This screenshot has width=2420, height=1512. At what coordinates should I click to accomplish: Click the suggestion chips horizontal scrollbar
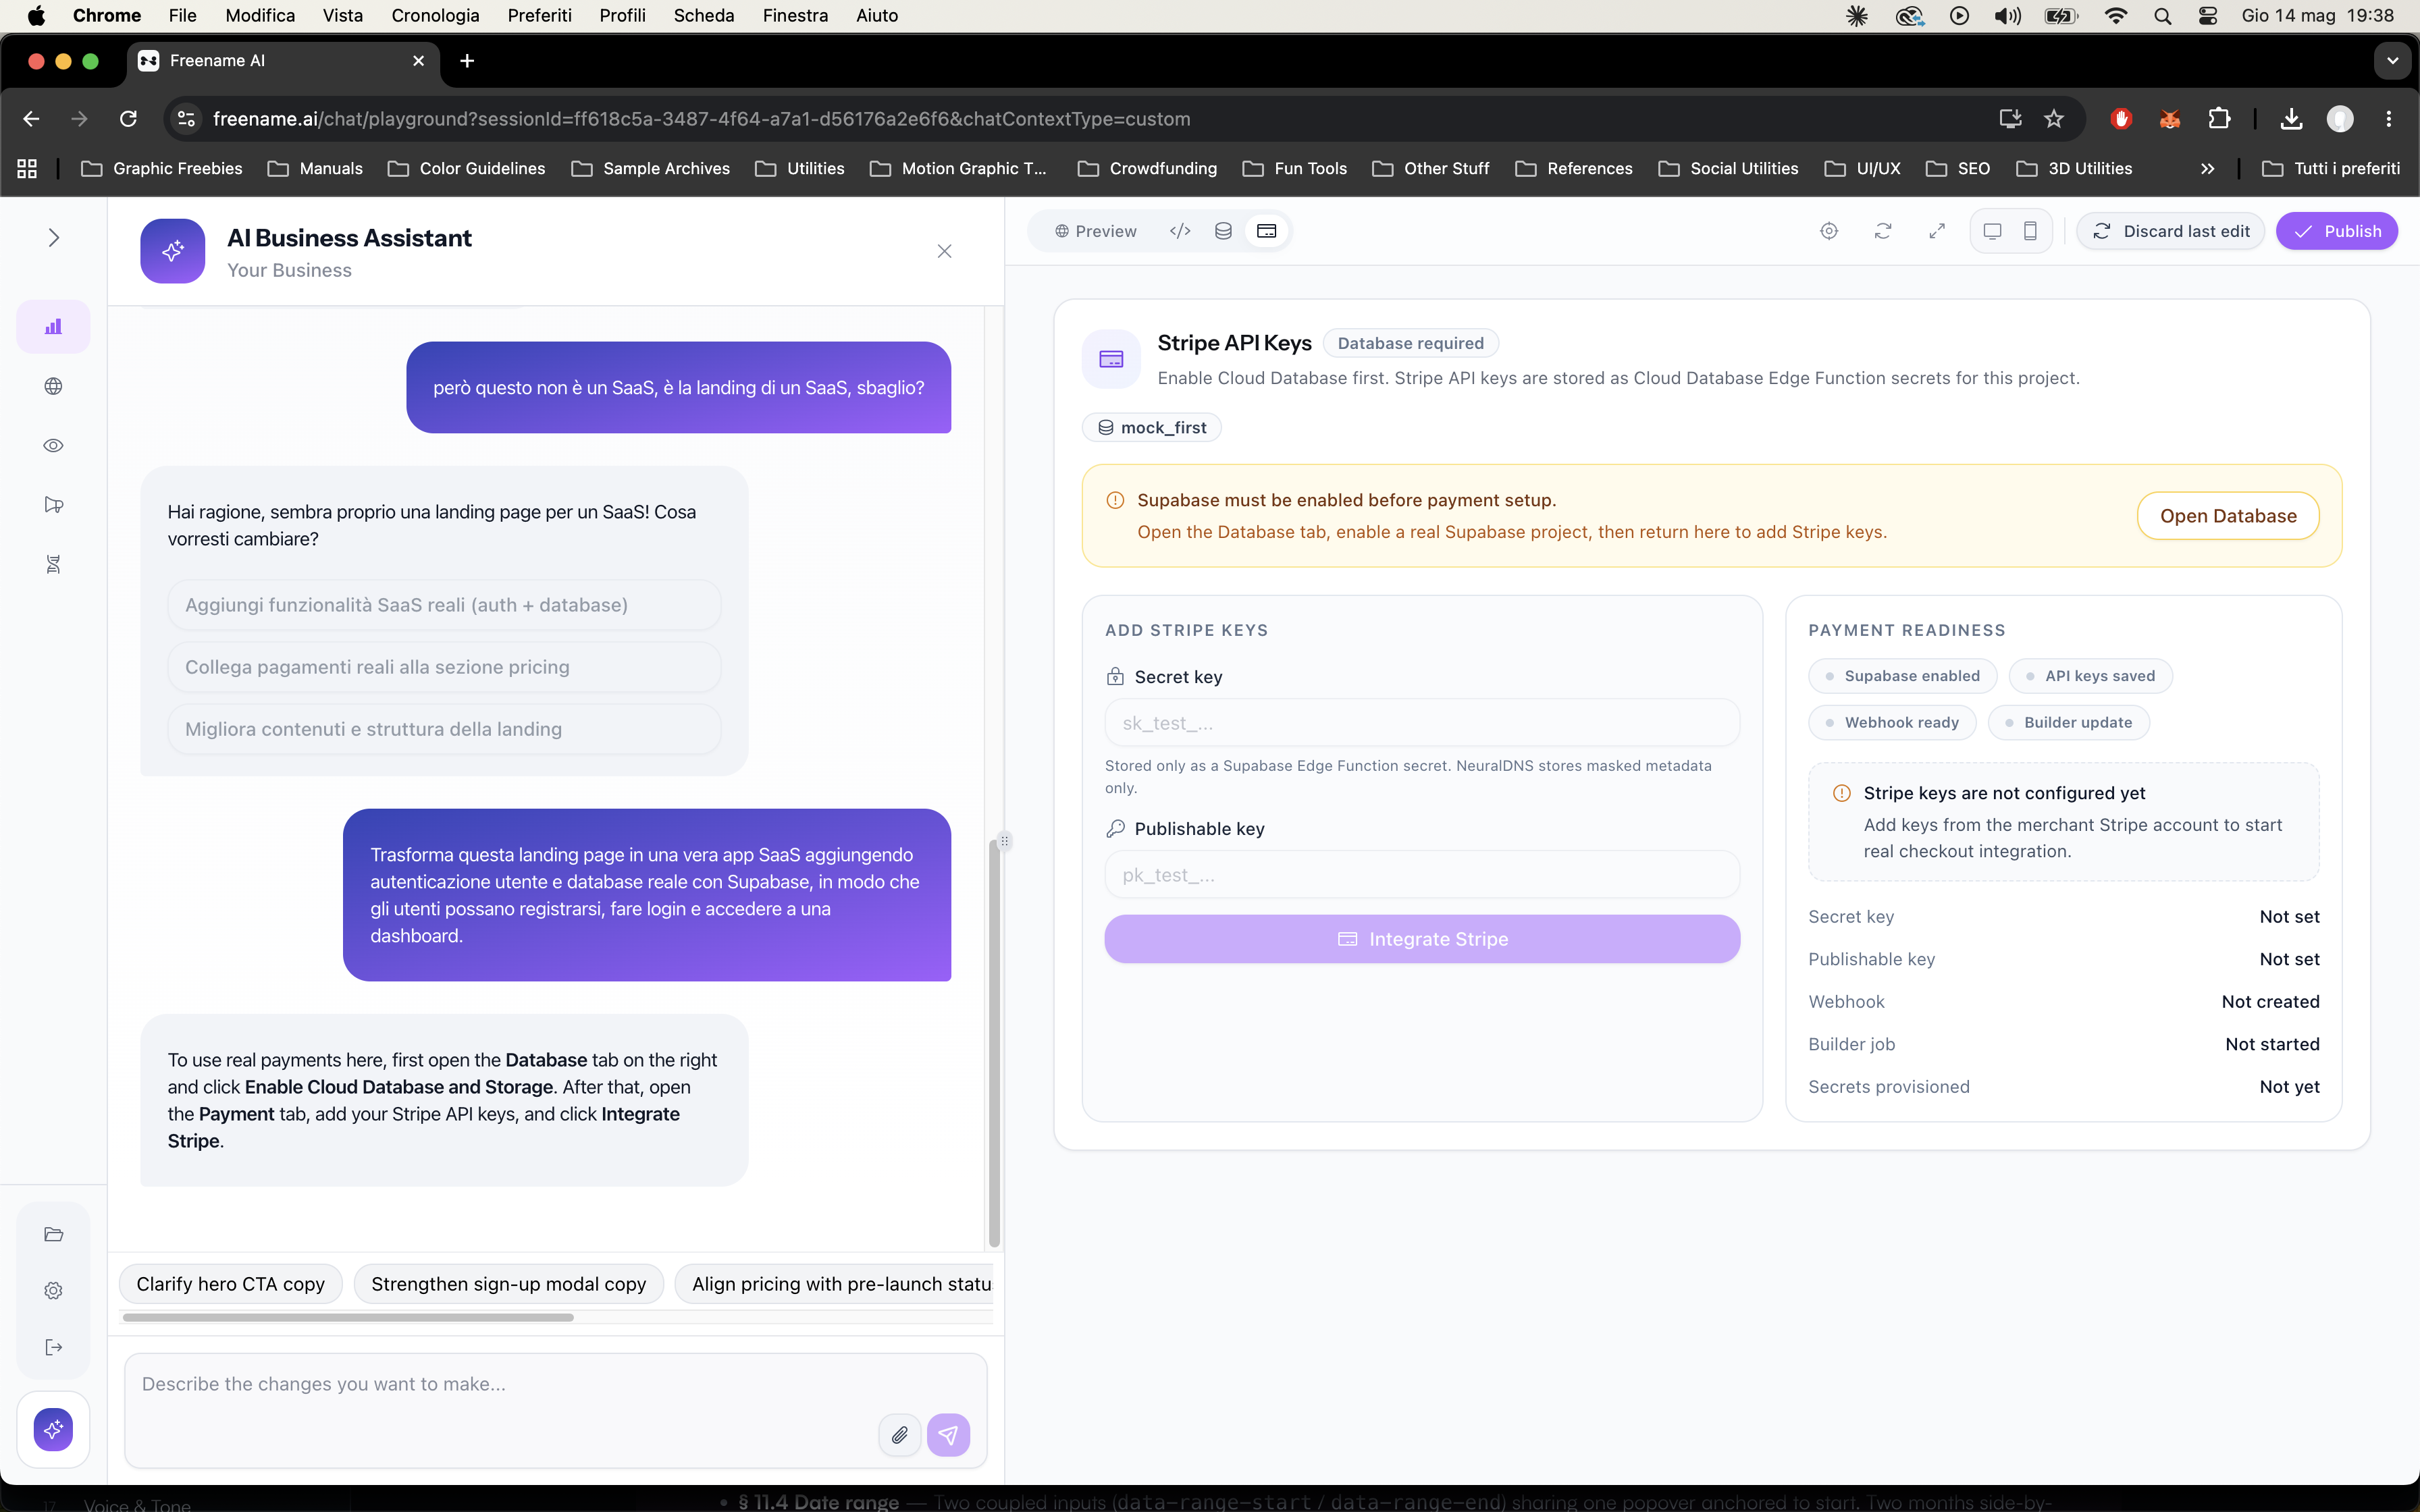click(x=348, y=1318)
